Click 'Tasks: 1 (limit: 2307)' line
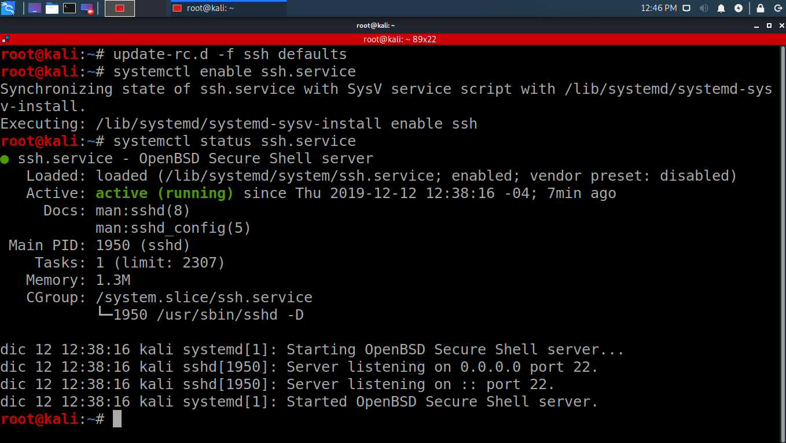Screen dimensions: 786x443 pos(130,263)
